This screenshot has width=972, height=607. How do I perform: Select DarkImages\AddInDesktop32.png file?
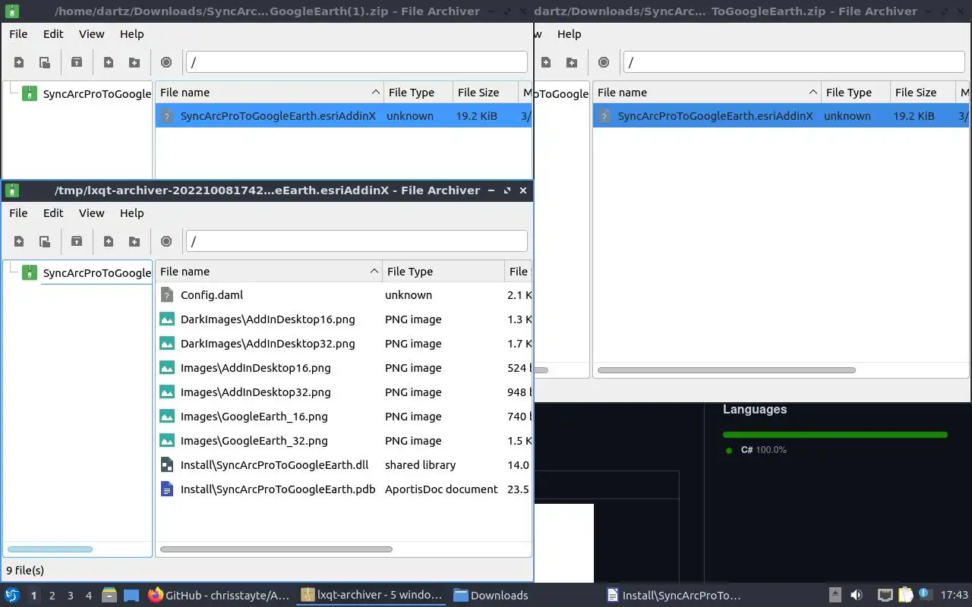267,344
